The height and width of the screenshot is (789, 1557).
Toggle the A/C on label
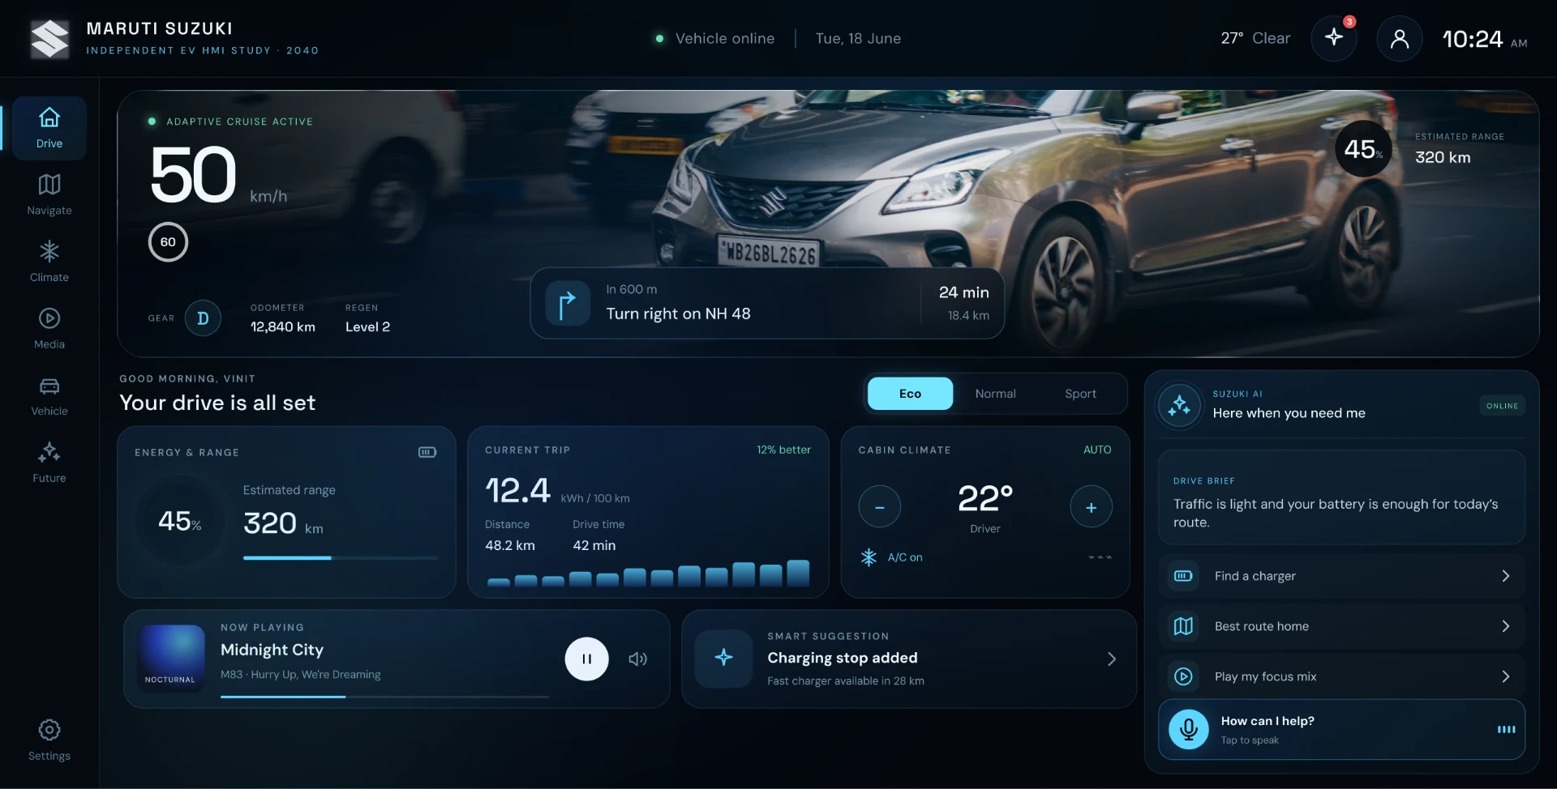point(905,557)
